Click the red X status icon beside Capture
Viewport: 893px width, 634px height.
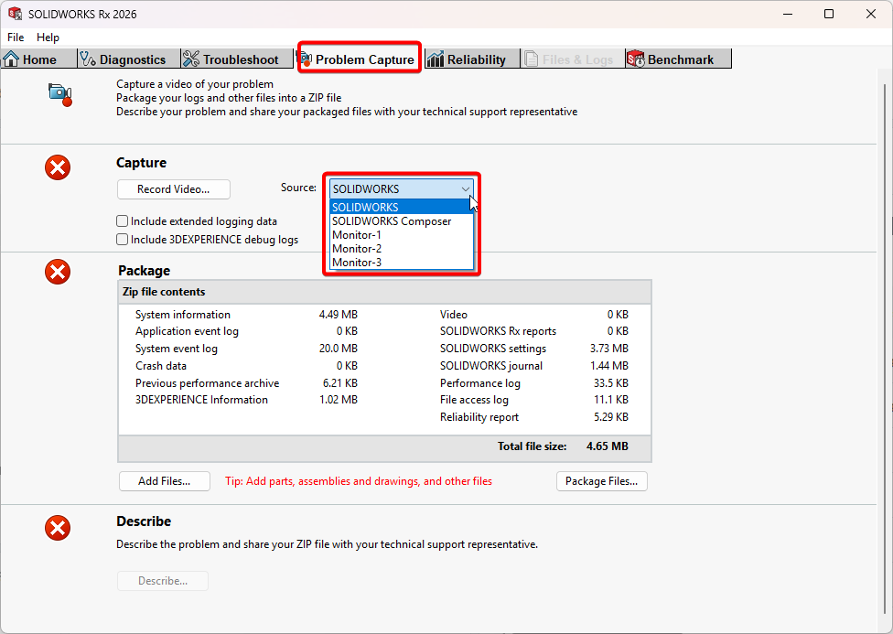click(58, 167)
